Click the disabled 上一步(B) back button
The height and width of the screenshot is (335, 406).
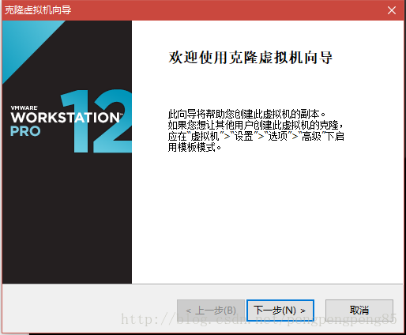tap(211, 311)
